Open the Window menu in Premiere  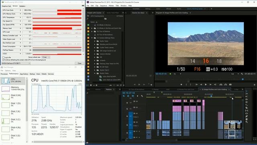123,6
